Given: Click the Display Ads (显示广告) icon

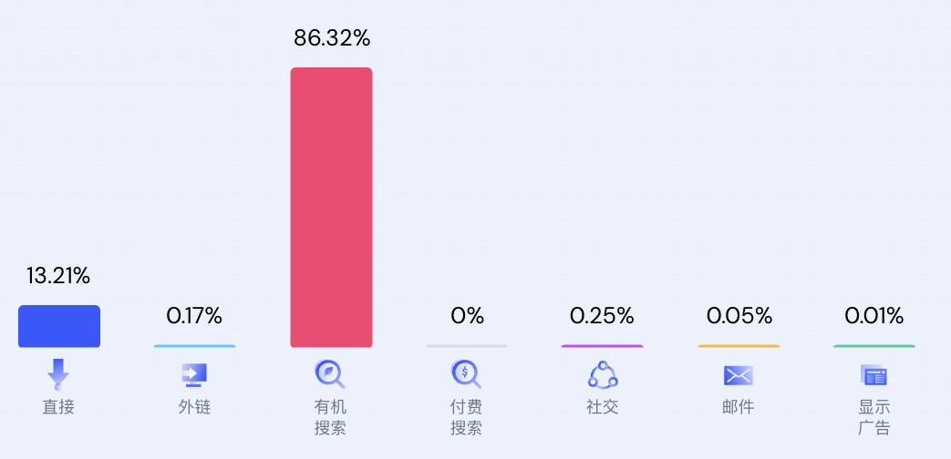Looking at the screenshot, I should click(x=873, y=375).
